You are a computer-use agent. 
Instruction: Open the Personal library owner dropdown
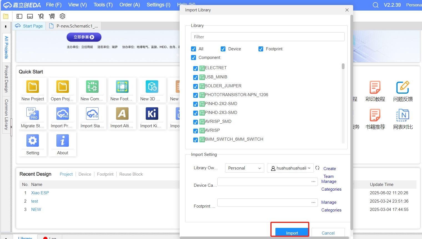pyautogui.click(x=245, y=168)
